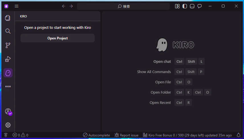This screenshot has width=244, height=139.
Task: Toggle the primary side bar visibility
Action: coord(185,6)
